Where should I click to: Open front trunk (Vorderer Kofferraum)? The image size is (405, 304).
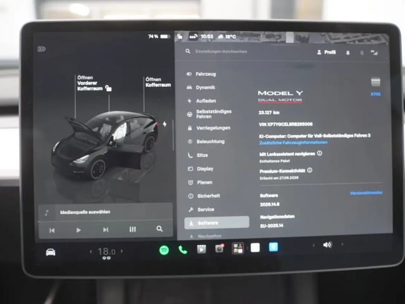(x=90, y=83)
